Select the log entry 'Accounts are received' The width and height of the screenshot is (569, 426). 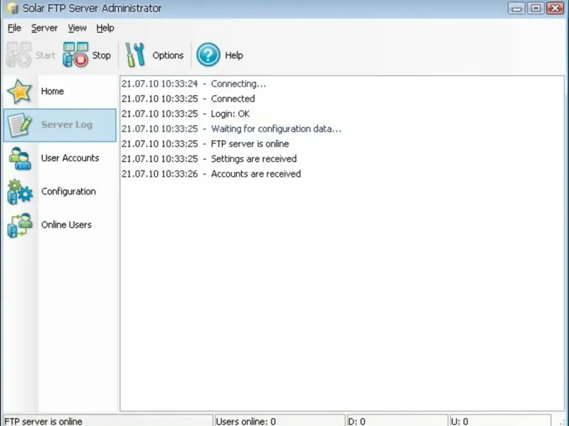[211, 174]
